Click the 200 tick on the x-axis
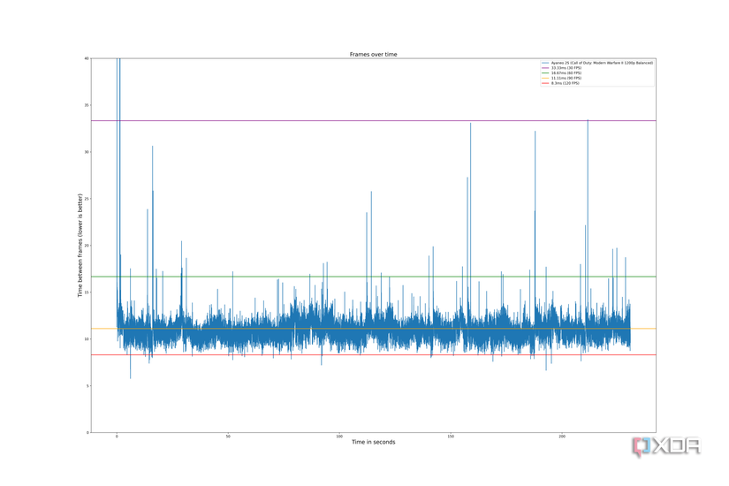The height and width of the screenshot is (486, 729). point(562,437)
